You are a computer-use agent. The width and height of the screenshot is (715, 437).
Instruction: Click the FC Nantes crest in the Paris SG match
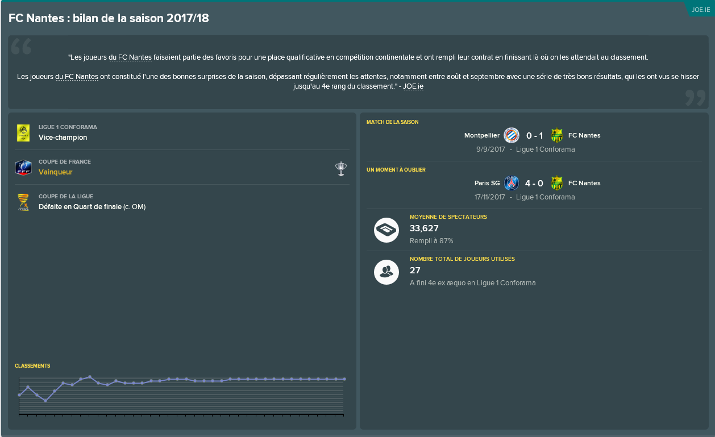tap(557, 183)
